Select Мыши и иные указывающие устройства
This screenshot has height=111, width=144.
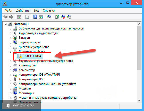pyautogui.click(x=47, y=98)
